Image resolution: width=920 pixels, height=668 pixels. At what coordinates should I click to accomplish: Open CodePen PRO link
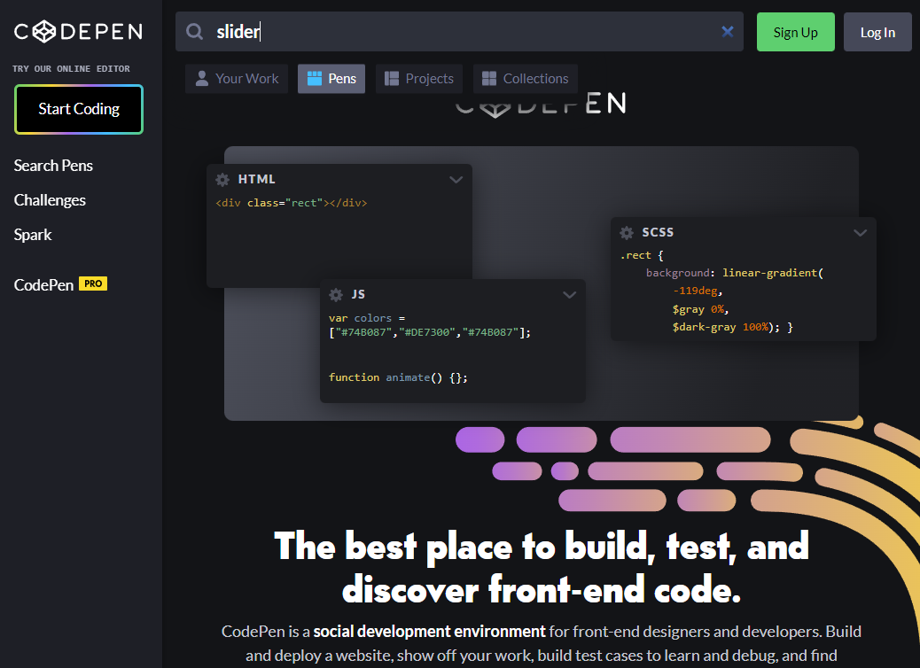point(60,284)
